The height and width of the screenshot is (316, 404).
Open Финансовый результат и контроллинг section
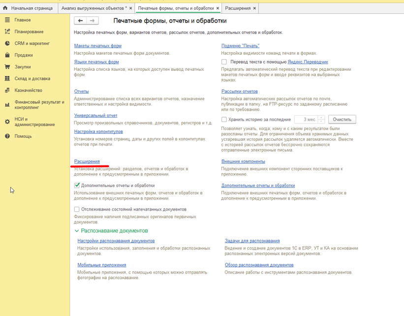39,105
